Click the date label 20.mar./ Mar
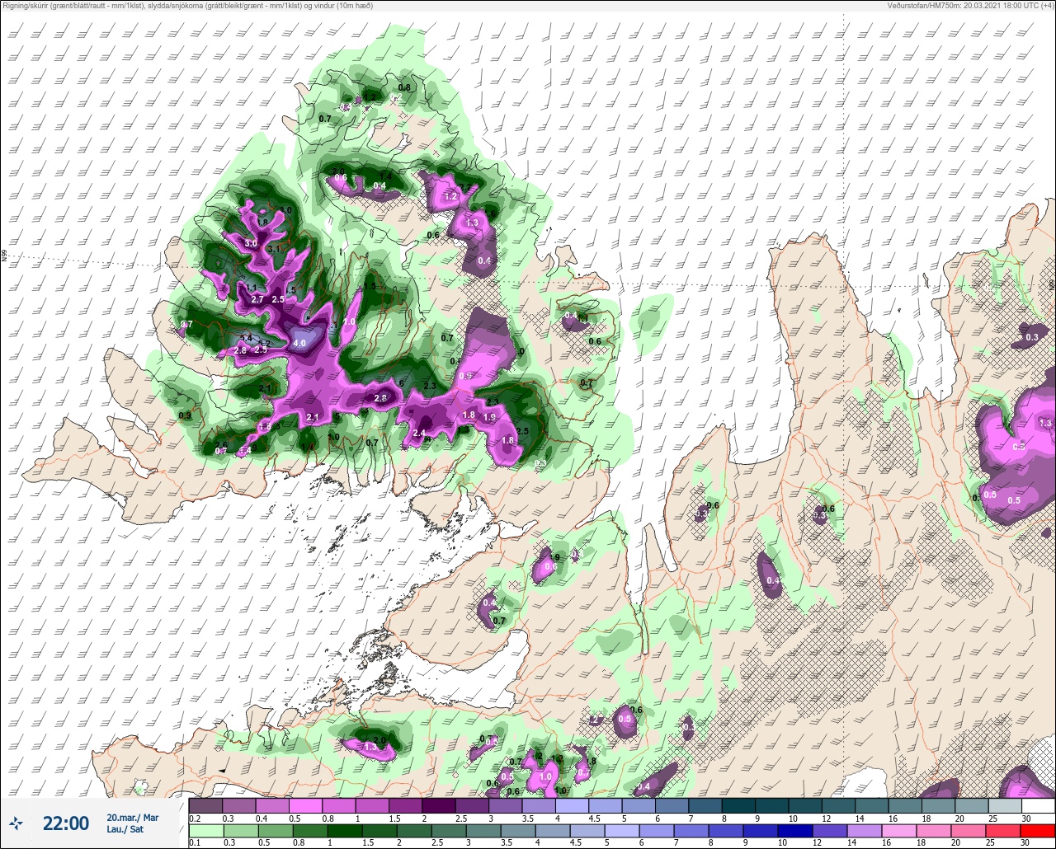Image resolution: width=1056 pixels, height=849 pixels. click(x=133, y=817)
